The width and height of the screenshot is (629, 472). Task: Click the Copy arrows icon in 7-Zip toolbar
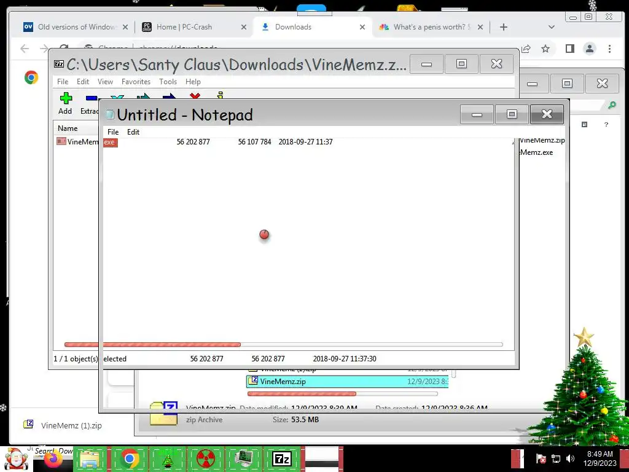pos(143,96)
